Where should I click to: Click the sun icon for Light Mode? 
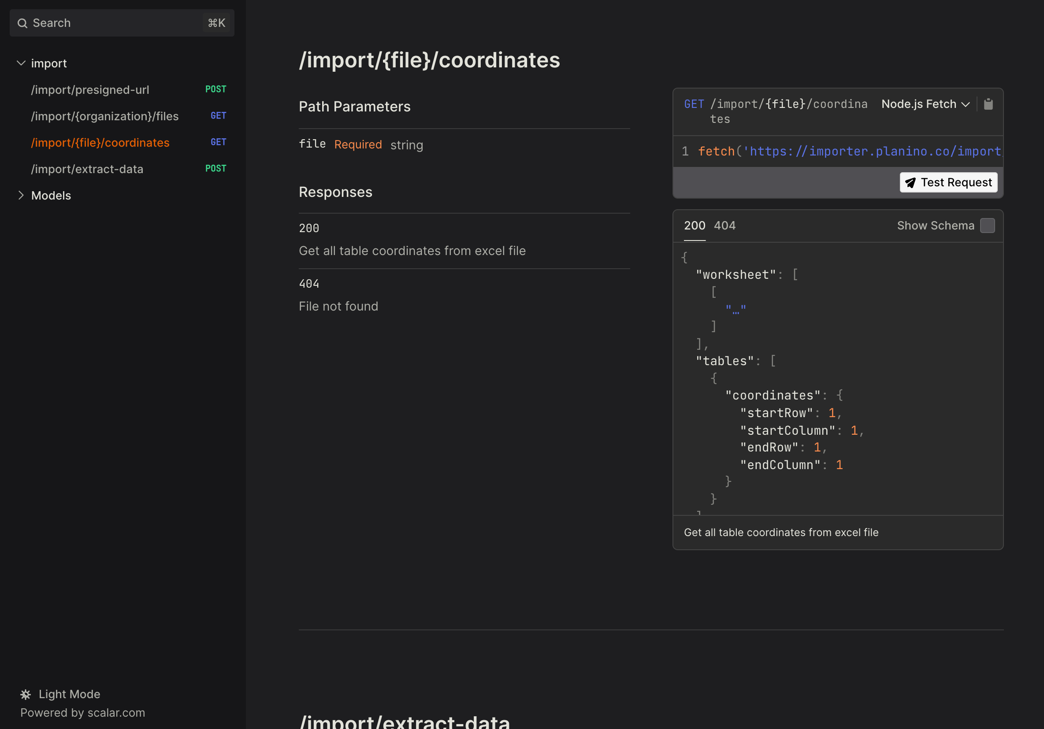(26, 694)
